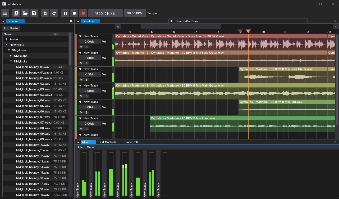The image size is (339, 199).
Task: Expand the NM_claps folder
Action: coord(11,56)
